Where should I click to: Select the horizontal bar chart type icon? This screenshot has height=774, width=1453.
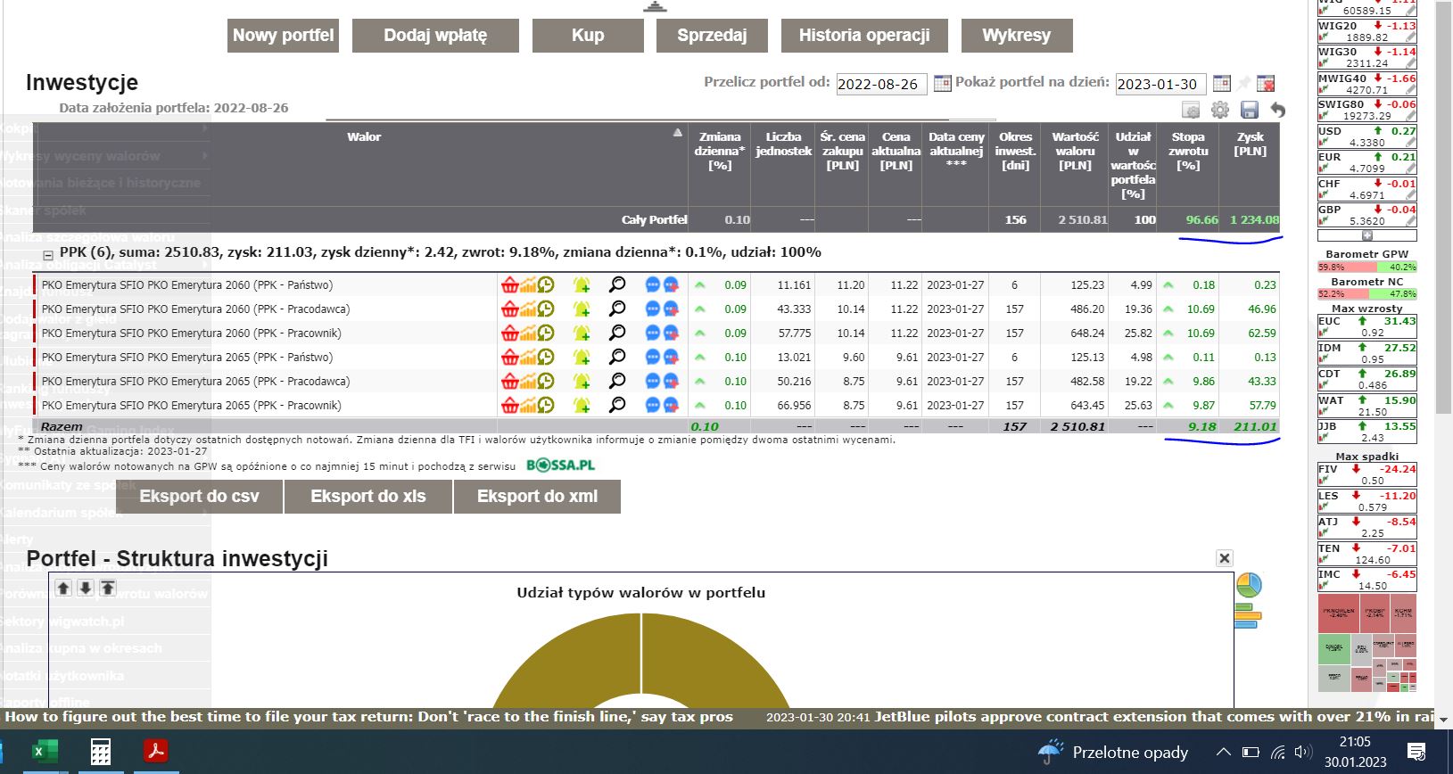[1247, 615]
